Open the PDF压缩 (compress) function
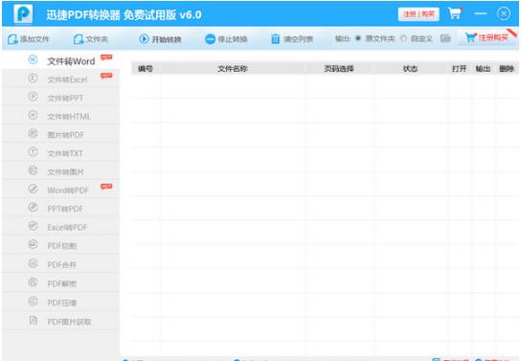 60,303
